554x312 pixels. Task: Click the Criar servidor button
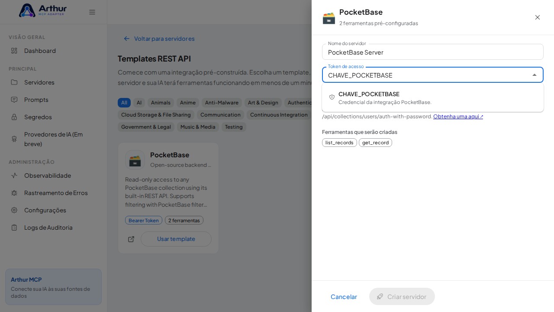[402, 296]
